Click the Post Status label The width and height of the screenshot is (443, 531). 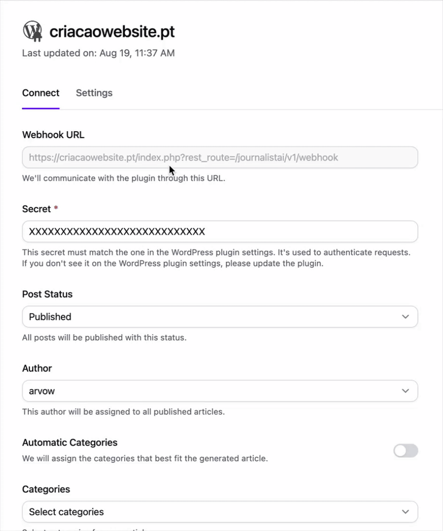pyautogui.click(x=48, y=294)
